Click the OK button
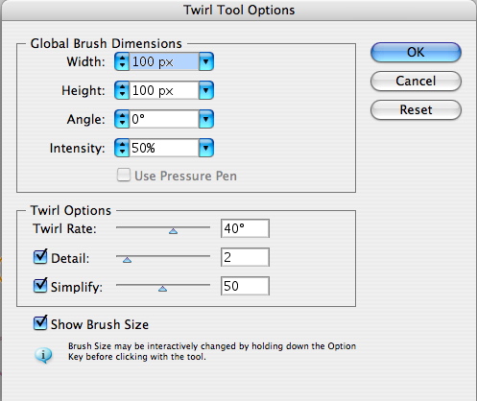This screenshot has height=401, width=477. point(416,52)
